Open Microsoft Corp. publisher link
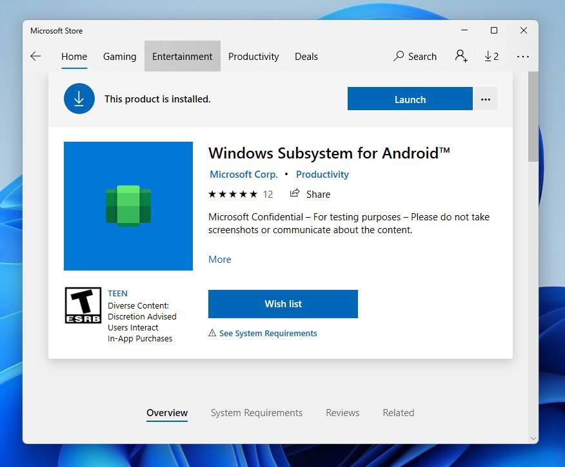565x467 pixels. [x=244, y=175]
